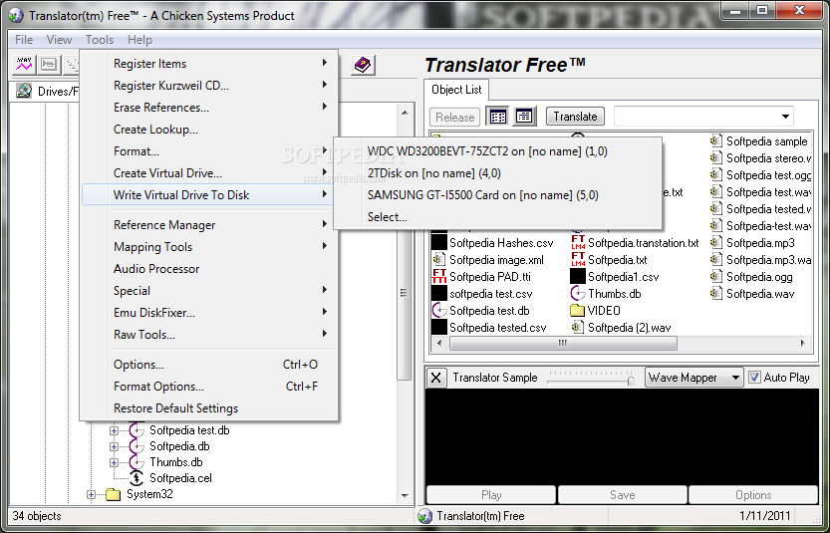Choose Select... in the drive submenu

(498, 217)
